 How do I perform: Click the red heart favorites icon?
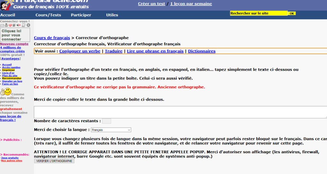(x=10, y=25)
